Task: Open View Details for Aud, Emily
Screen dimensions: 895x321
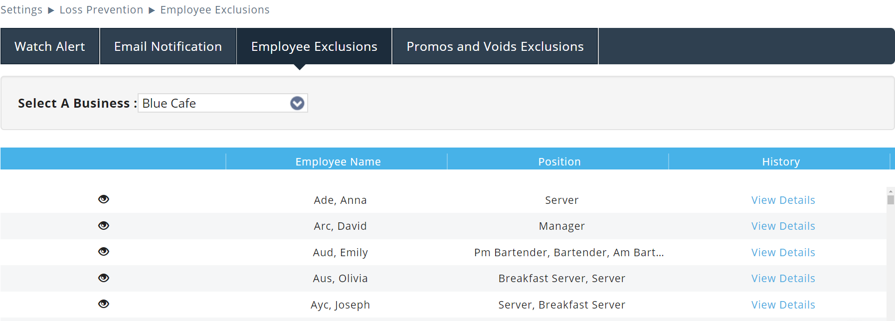Action: 783,252
